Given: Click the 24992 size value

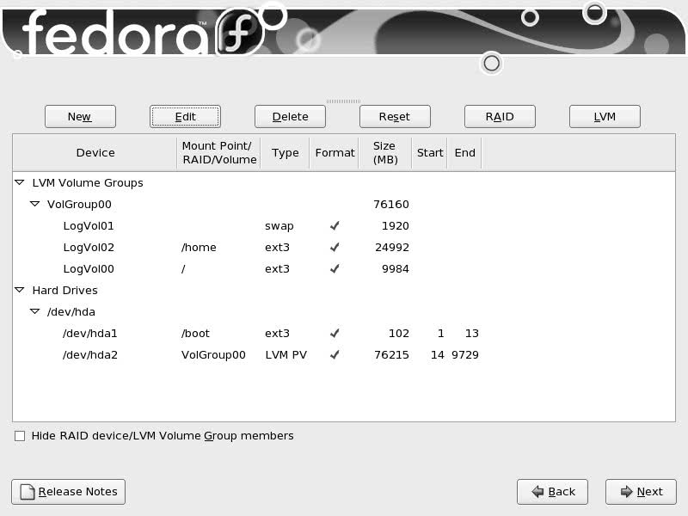Looking at the screenshot, I should (392, 248).
